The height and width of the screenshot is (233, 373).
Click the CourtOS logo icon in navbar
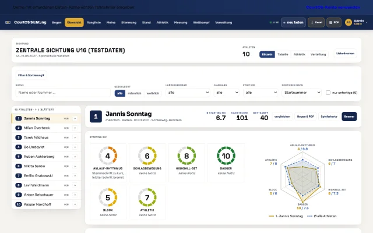pyautogui.click(x=8, y=22)
